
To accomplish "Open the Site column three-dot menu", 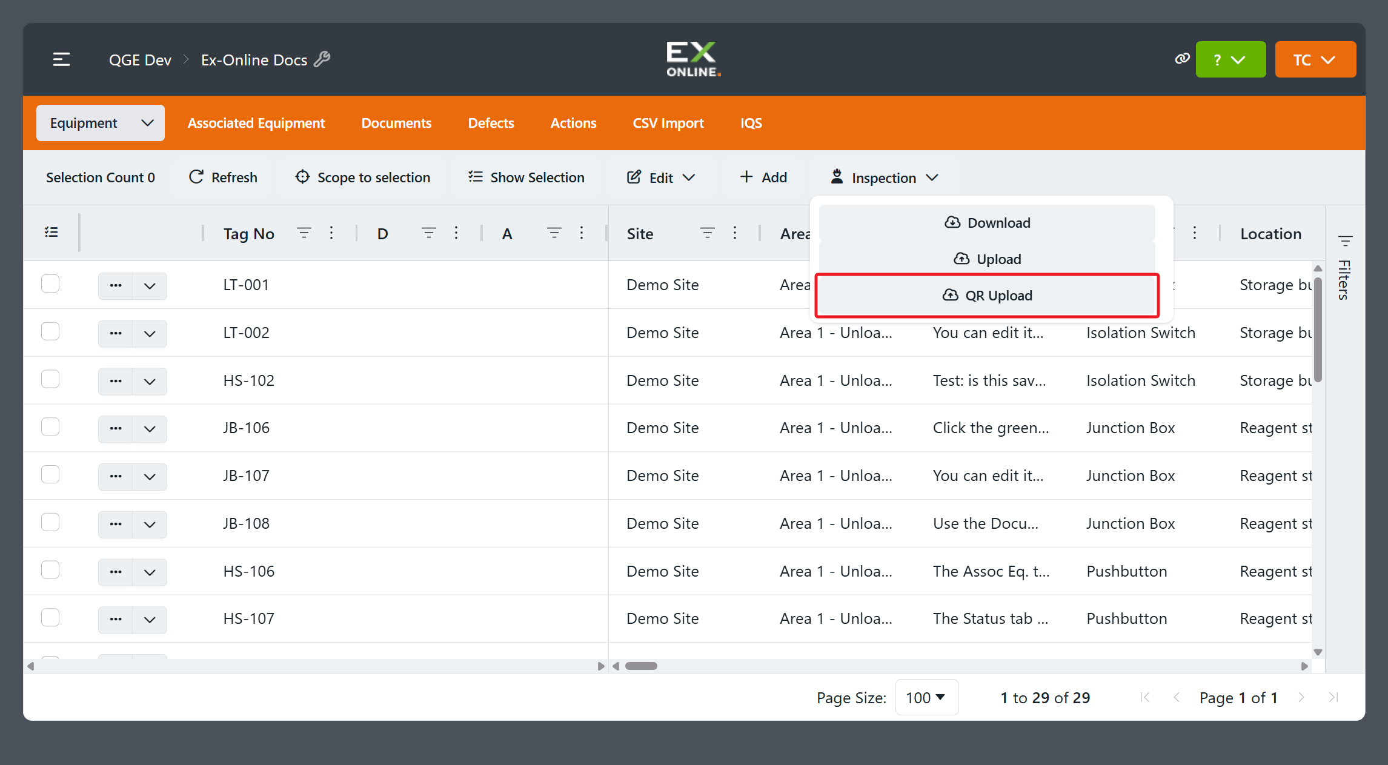I will 735,233.
